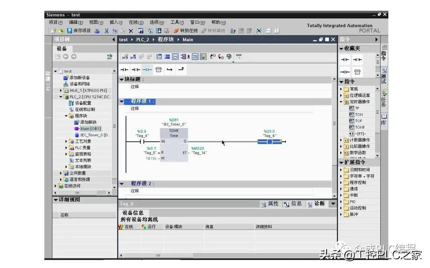
Task: Click the 转到在线 go online button
Action: [186, 31]
